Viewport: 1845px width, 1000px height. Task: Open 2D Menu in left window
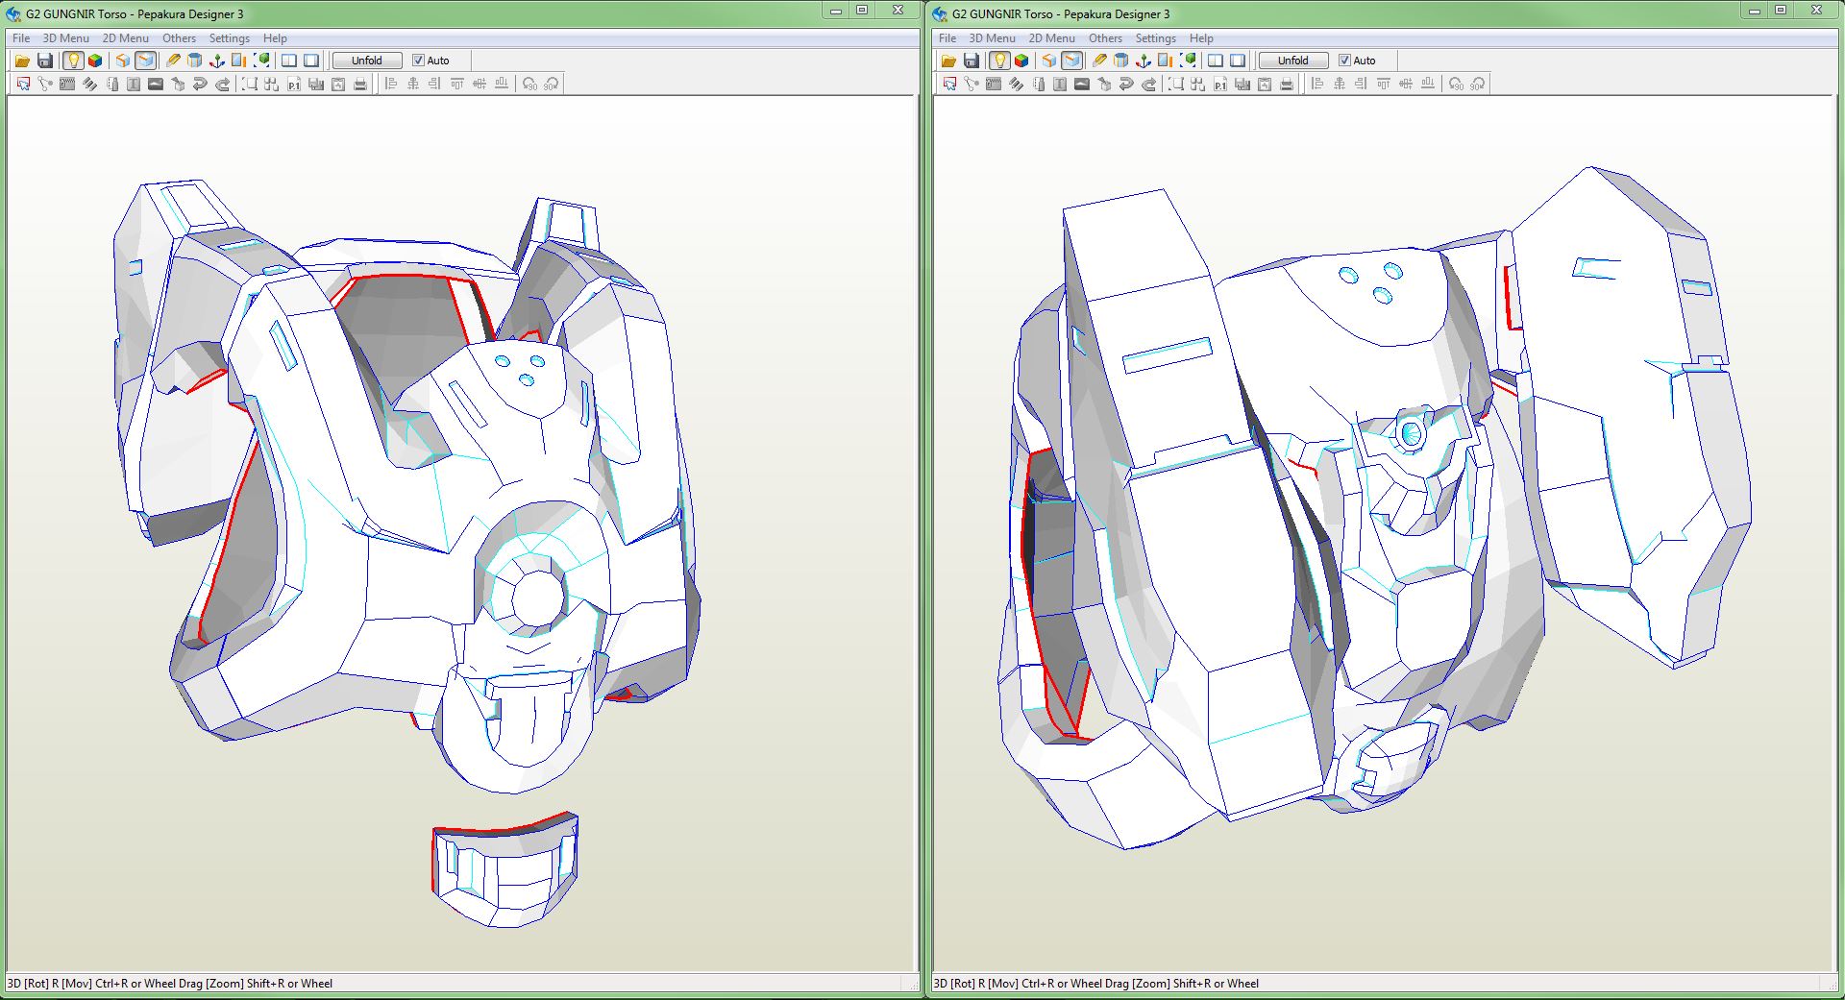click(126, 38)
